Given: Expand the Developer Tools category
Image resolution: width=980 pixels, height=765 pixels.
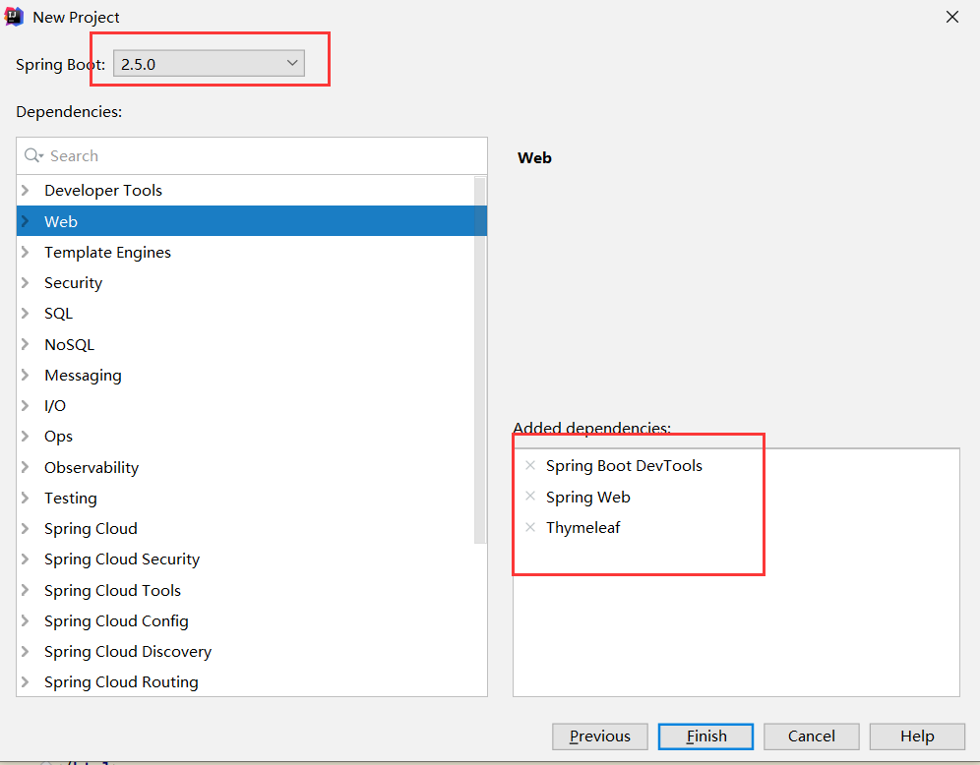Looking at the screenshot, I should (x=25, y=190).
